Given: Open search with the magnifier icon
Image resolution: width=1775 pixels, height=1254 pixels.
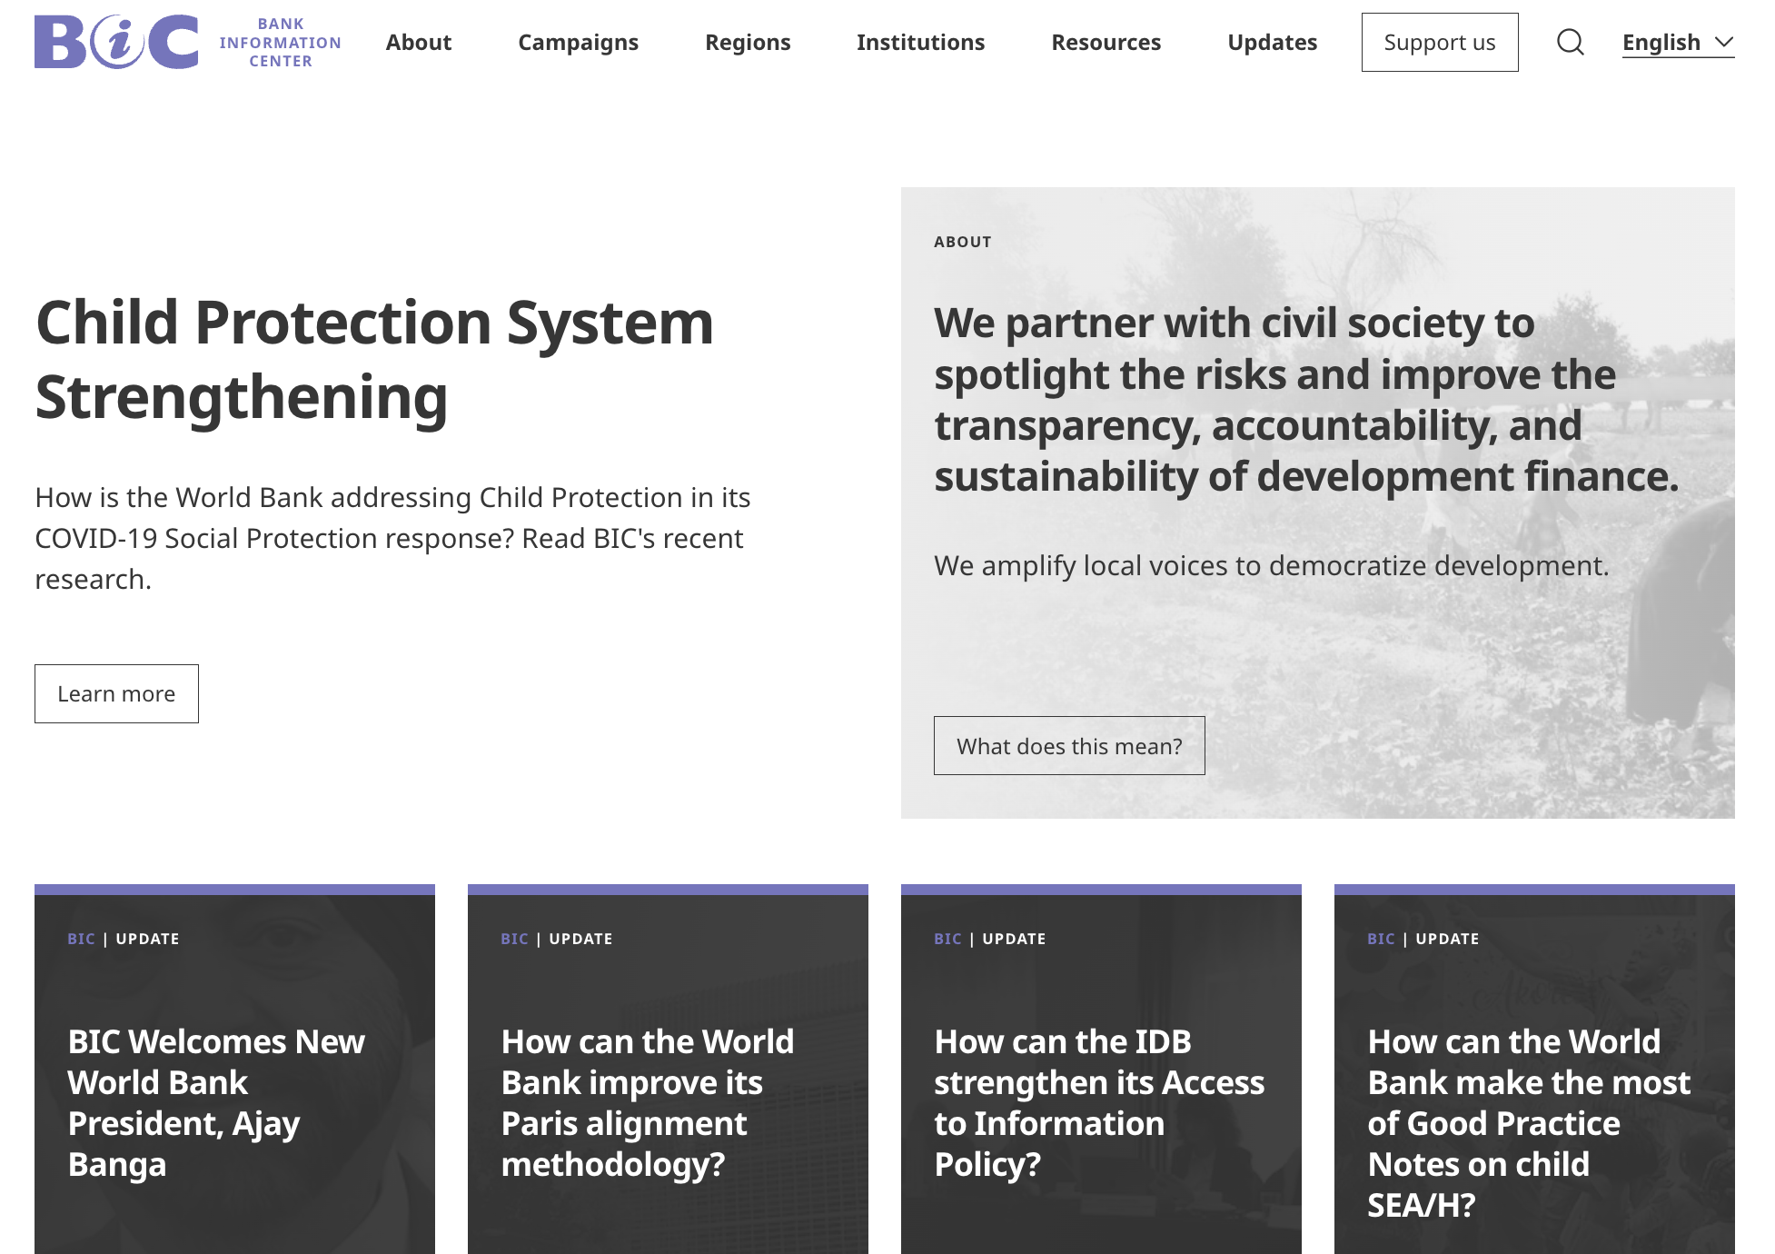Looking at the screenshot, I should coord(1570,42).
